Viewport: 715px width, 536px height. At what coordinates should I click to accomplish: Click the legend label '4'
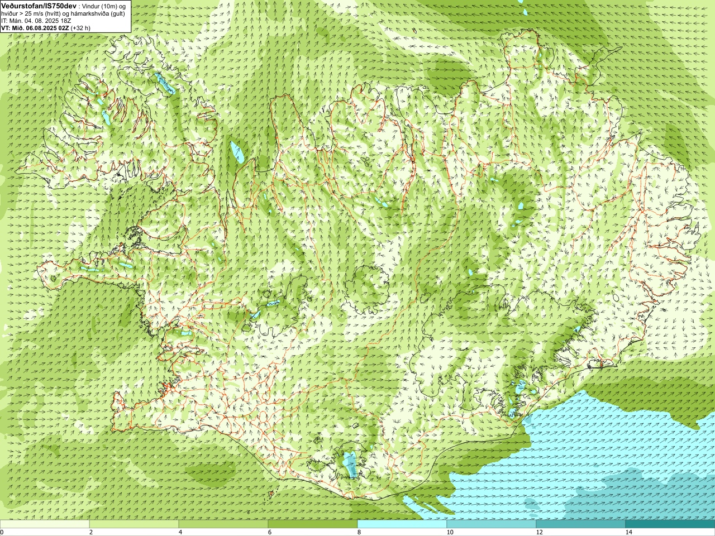click(x=180, y=532)
